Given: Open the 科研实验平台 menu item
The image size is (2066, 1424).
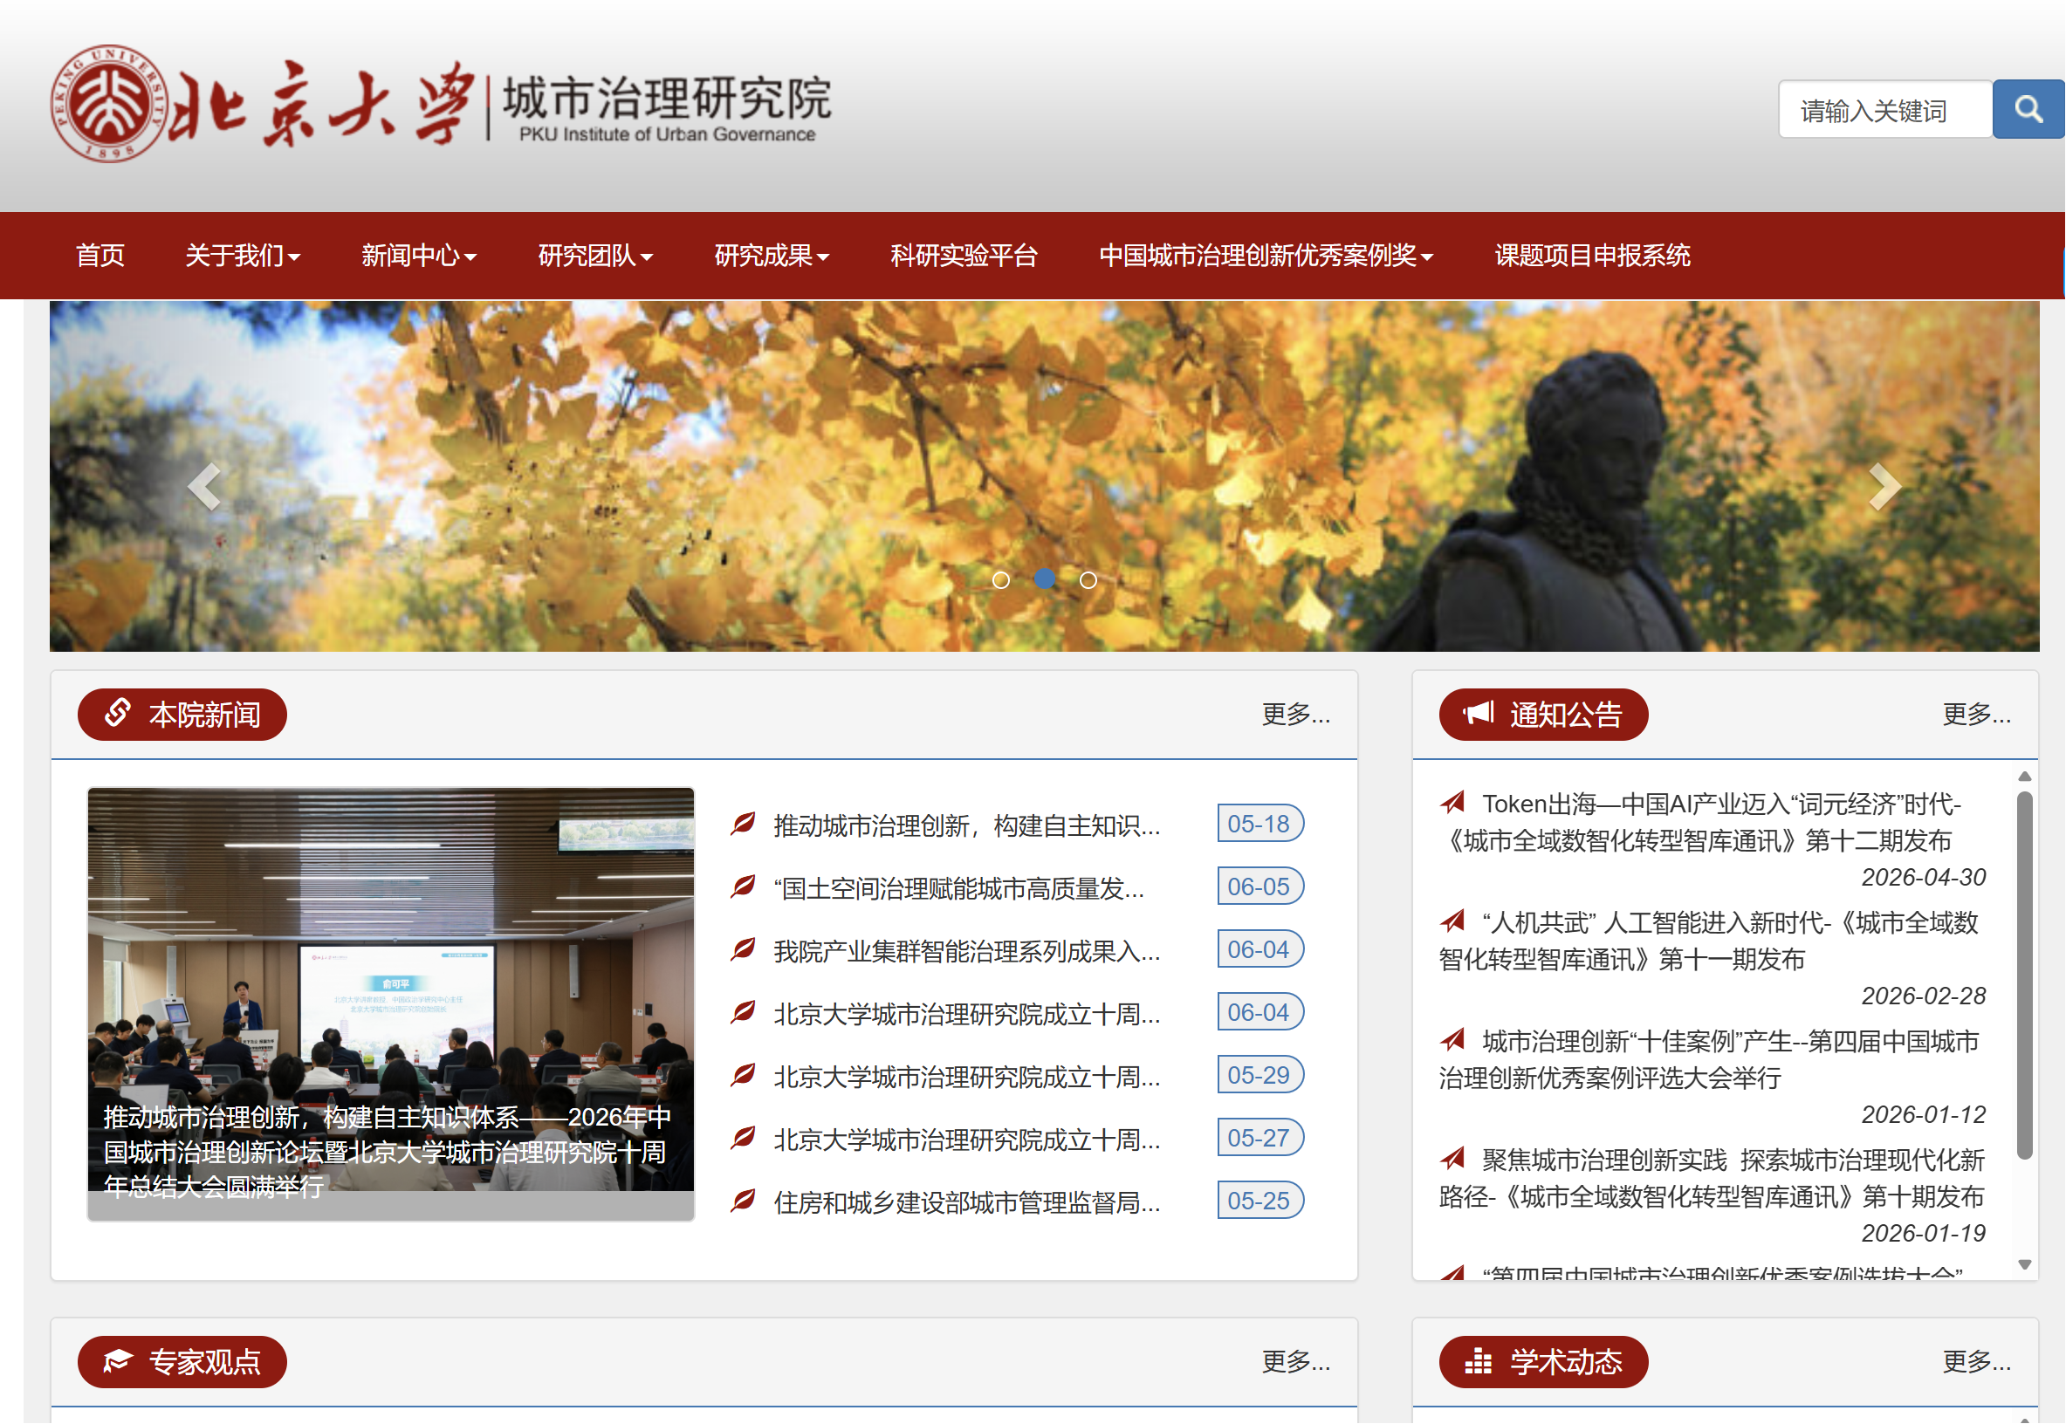Looking at the screenshot, I should 964,256.
